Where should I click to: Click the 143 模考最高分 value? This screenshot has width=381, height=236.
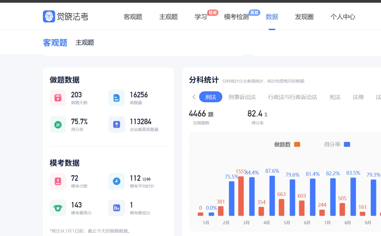pyautogui.click(x=76, y=205)
